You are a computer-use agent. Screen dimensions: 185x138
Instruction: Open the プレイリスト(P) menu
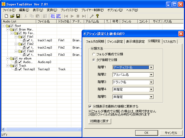click(69, 10)
